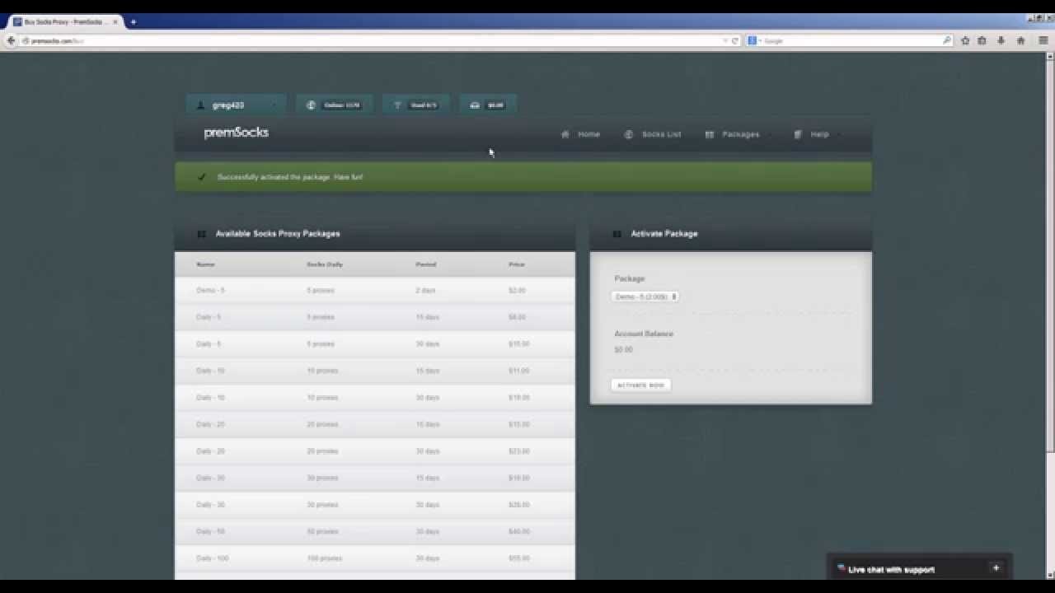
Task: Select the Buy Socks Proxy browser tab
Action: point(65,22)
